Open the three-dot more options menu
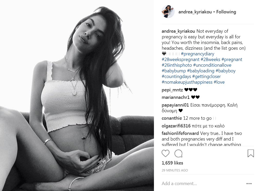 (249, 184)
